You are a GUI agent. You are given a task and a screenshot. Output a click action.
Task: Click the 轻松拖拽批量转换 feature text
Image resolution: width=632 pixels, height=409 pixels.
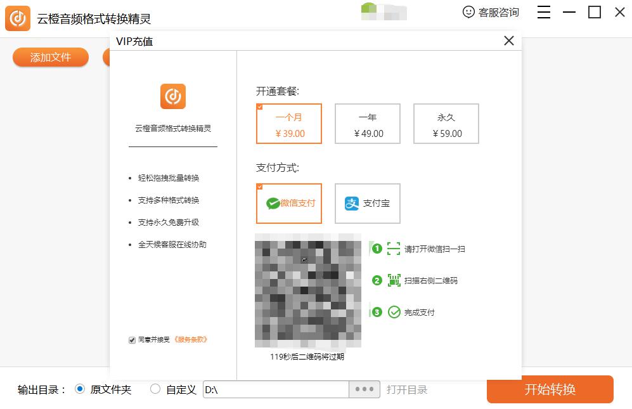click(169, 178)
